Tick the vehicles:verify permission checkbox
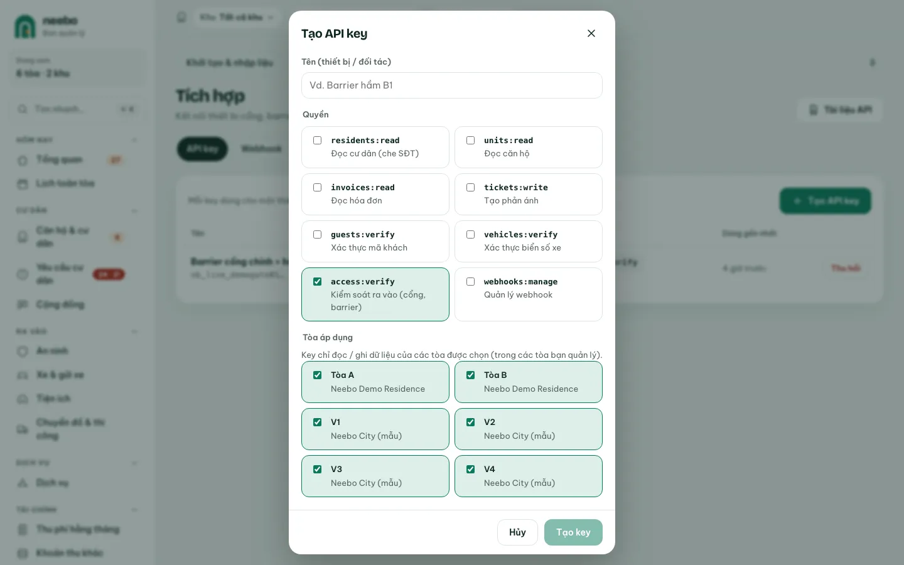904x565 pixels. click(470, 235)
